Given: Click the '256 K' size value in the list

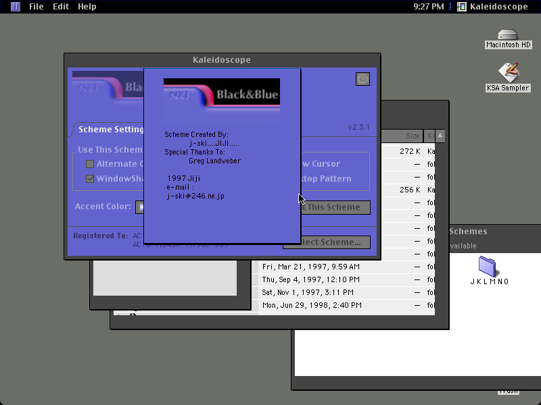Looking at the screenshot, I should 410,190.
